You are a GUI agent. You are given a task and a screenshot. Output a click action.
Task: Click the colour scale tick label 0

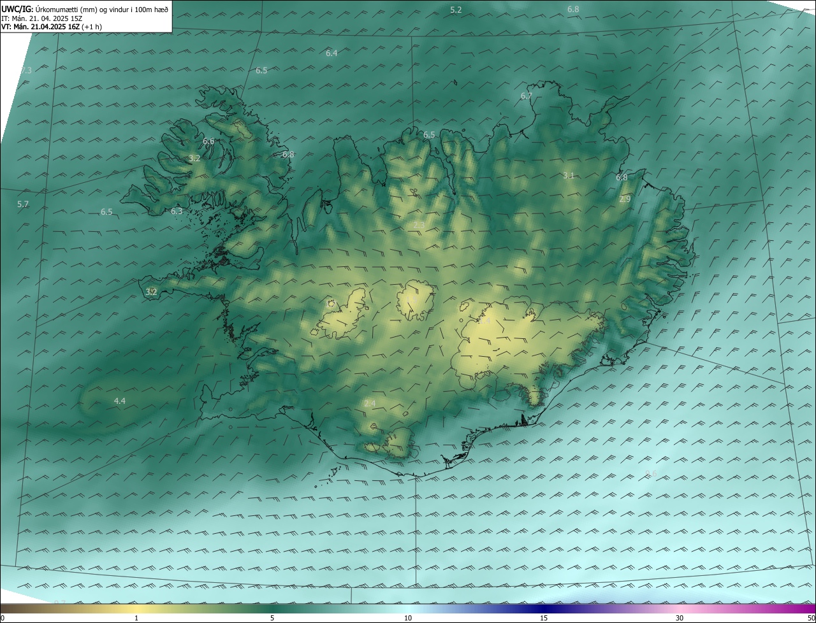(3, 618)
